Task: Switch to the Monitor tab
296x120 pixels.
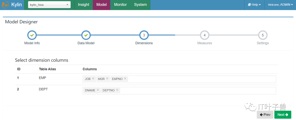Action: 120,5
